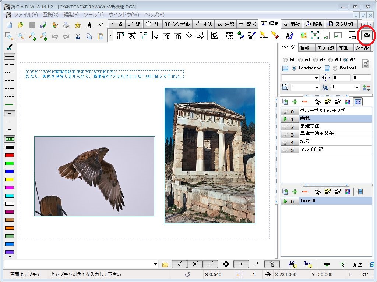Click the refresh page icon beside A4
Image resolution: width=377 pixels, height=282 pixels.
pyautogui.click(x=366, y=64)
